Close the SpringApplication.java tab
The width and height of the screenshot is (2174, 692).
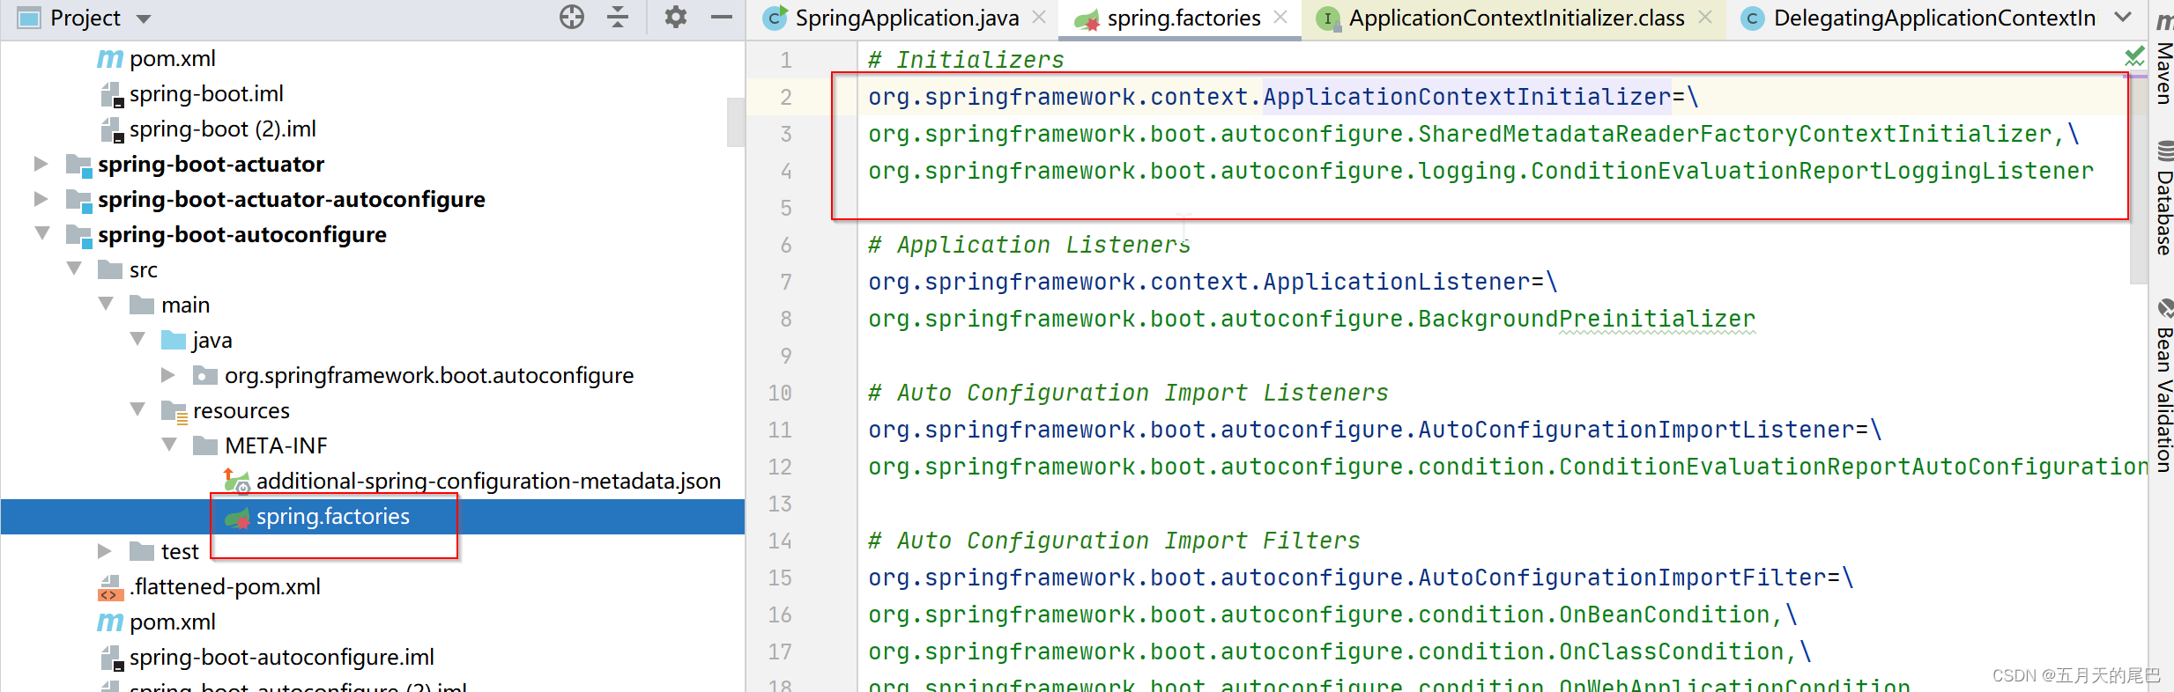pos(1040,17)
